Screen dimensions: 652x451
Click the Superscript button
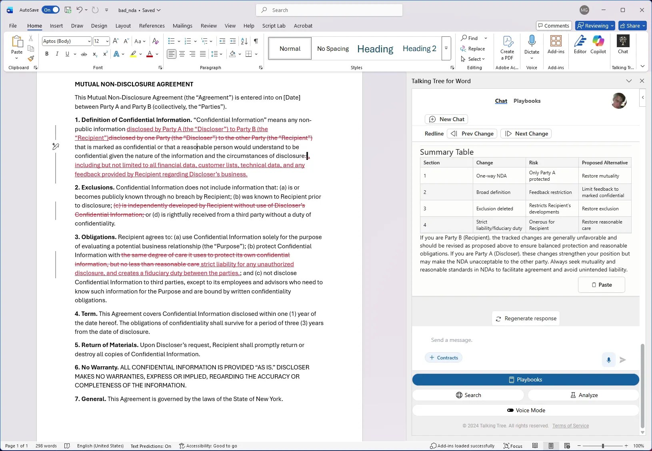pos(105,54)
